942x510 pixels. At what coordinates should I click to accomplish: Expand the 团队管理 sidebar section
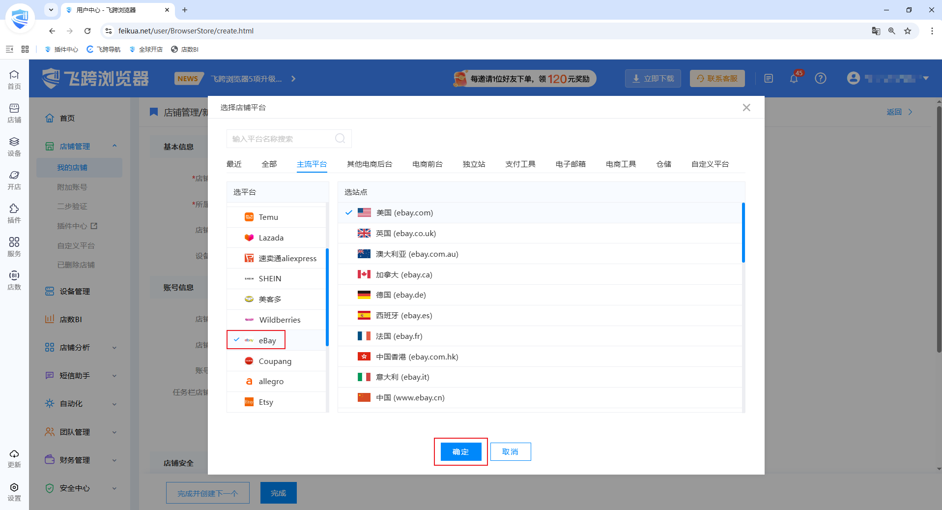(x=114, y=432)
